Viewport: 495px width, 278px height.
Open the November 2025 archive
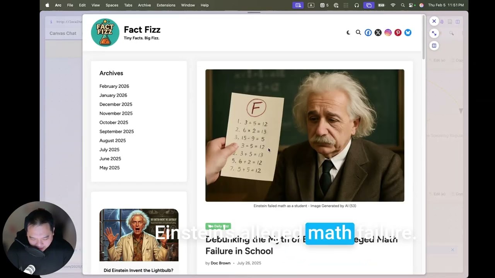[116, 114]
